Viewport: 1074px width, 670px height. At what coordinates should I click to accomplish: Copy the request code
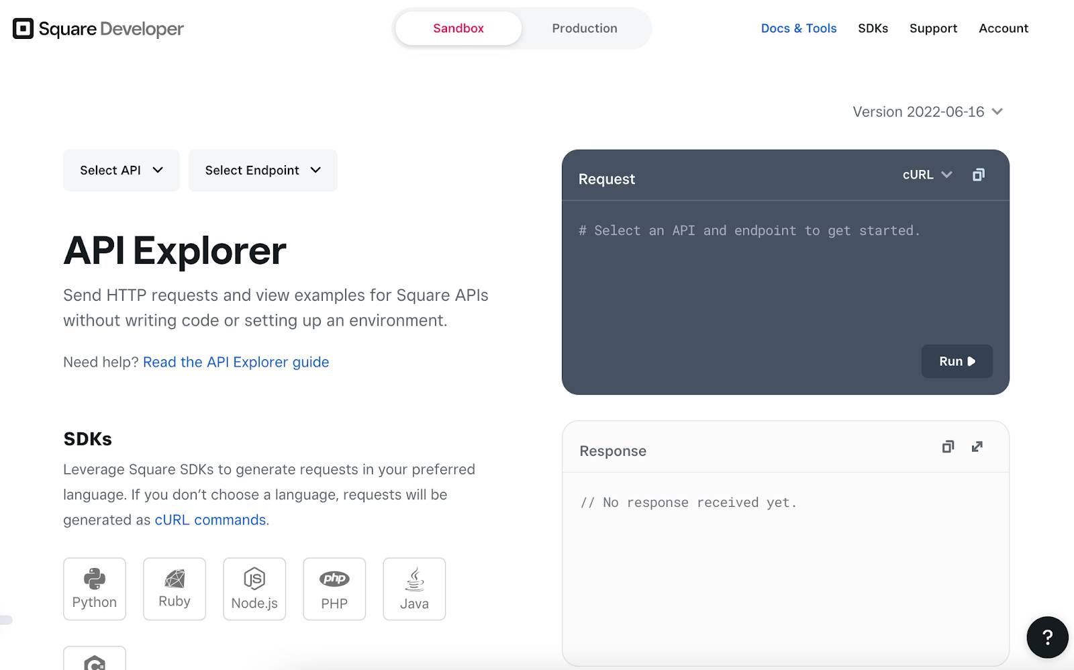click(979, 175)
